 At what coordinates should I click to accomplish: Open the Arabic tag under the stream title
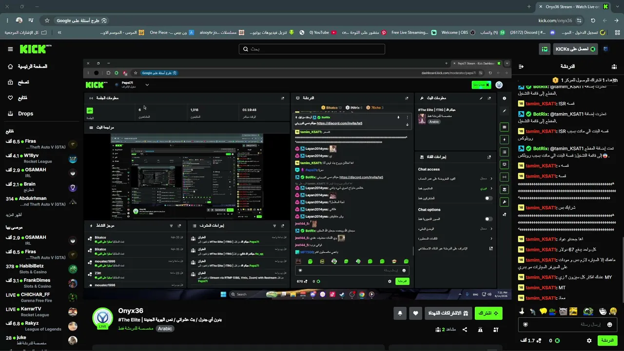165,329
